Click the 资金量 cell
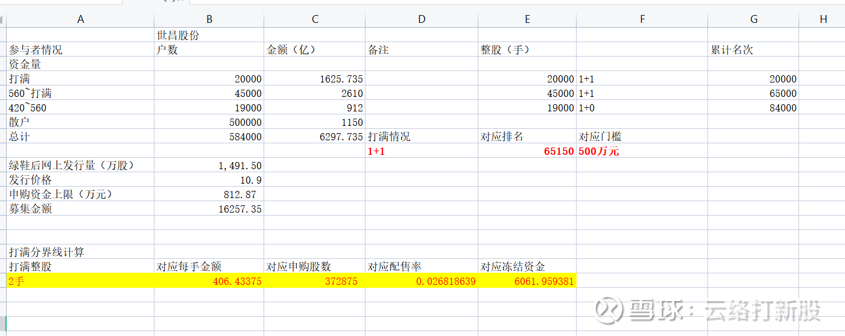 tap(80, 64)
